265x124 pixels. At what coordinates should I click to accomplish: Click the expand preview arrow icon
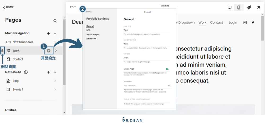(258, 7)
